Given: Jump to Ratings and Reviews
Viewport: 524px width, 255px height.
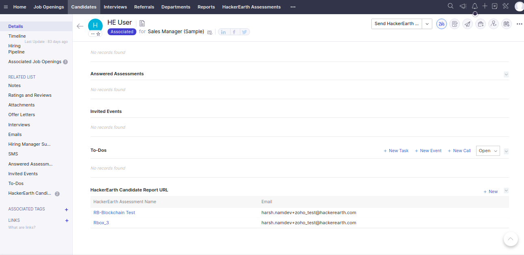Looking at the screenshot, I should (30, 95).
